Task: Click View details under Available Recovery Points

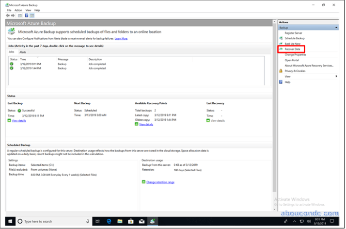Action: coord(146,124)
